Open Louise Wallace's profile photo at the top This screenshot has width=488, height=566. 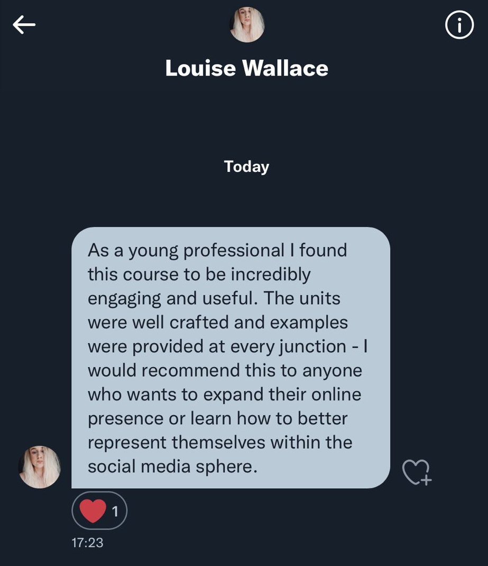pyautogui.click(x=247, y=24)
